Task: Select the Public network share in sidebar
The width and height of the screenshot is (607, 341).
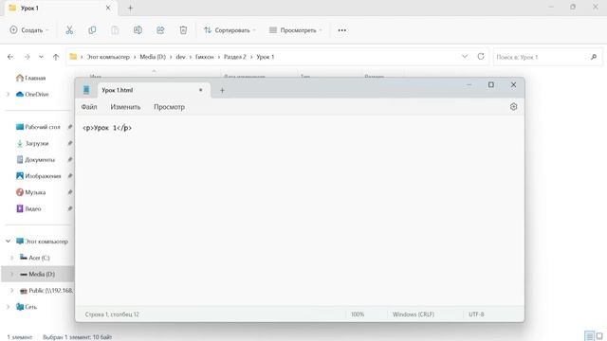Action: (46, 291)
